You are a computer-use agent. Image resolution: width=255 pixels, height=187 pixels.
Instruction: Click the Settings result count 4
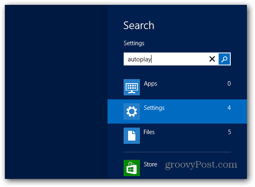229,108
